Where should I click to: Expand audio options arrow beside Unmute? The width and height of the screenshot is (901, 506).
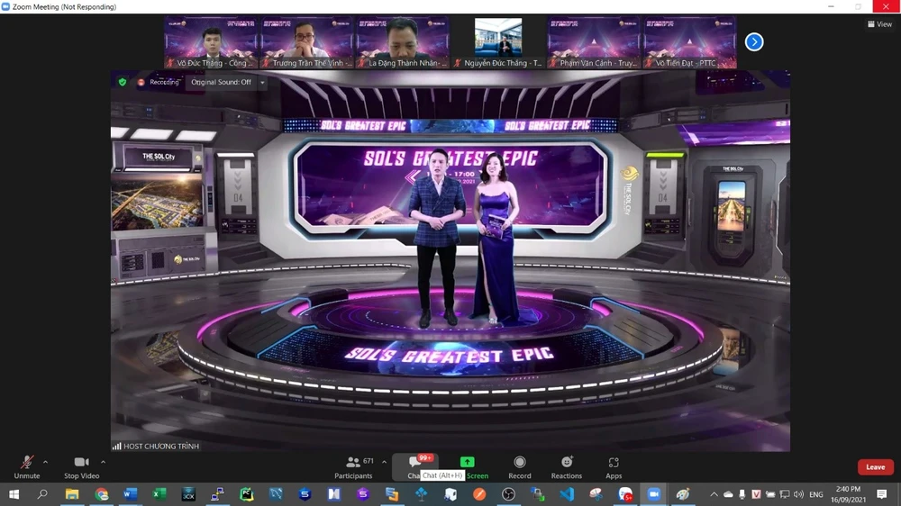46,462
